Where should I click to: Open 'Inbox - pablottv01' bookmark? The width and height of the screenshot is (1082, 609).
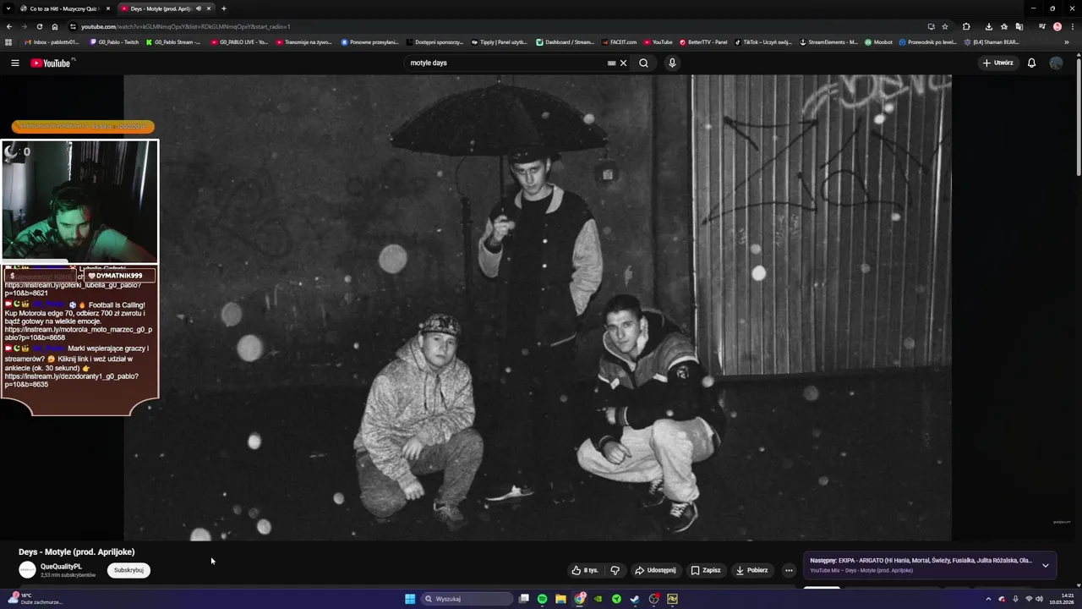click(x=52, y=41)
